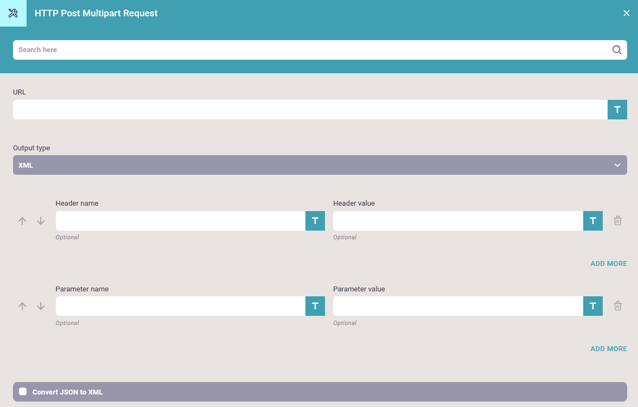Add more parameter rows
This screenshot has height=407, width=638.
pyautogui.click(x=608, y=349)
